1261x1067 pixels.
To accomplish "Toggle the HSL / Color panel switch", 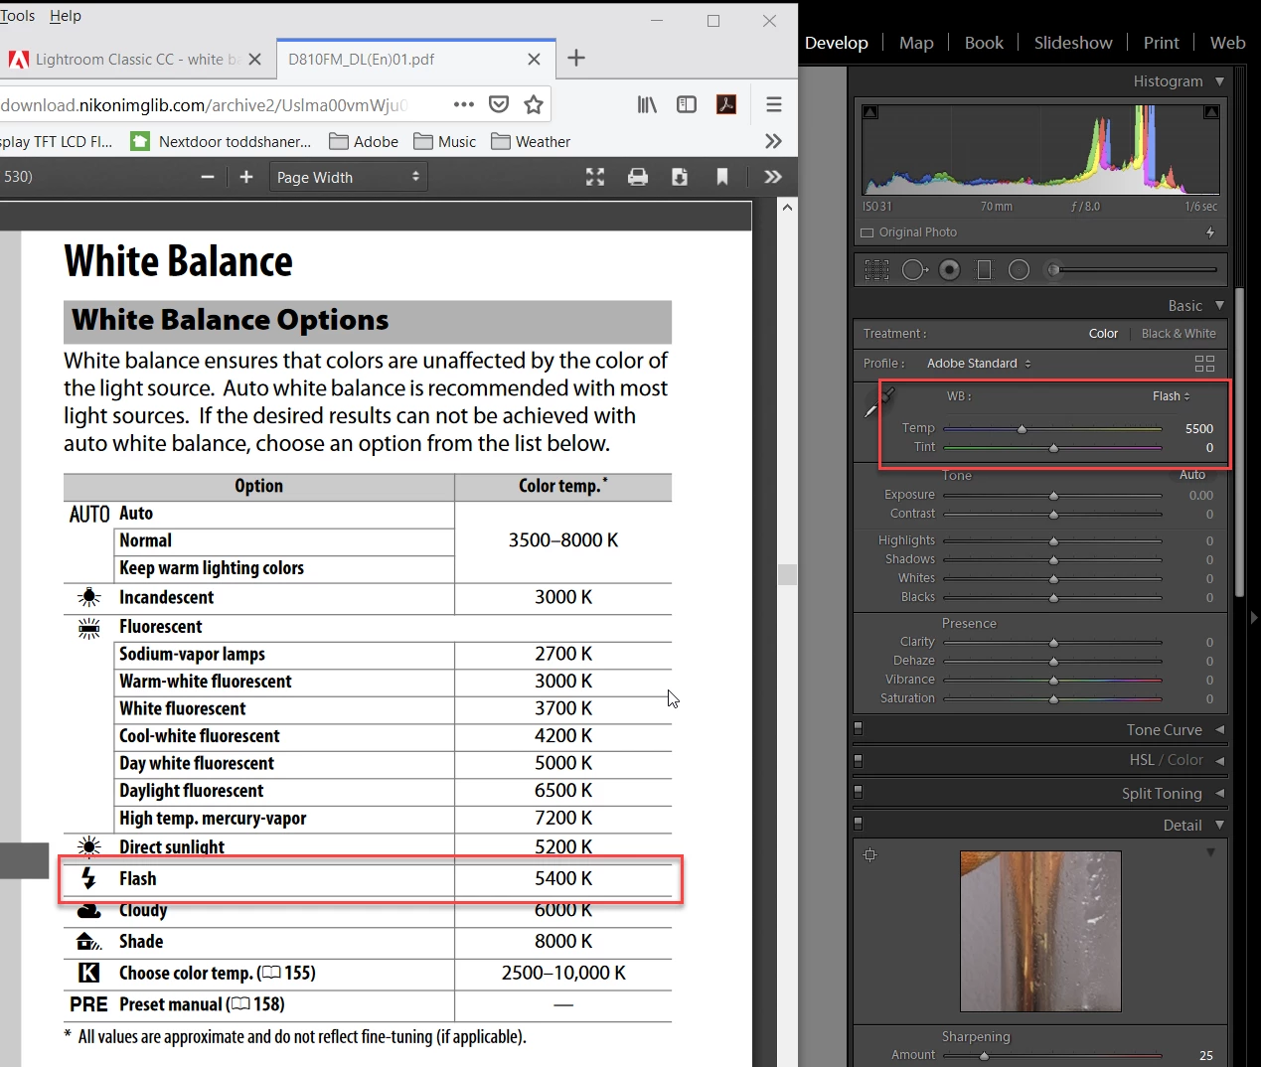I will [859, 760].
